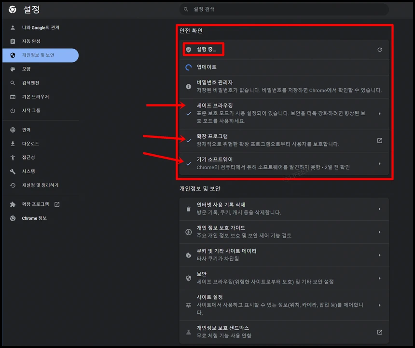Click the magnifier icon for 검색엔진
415x348 pixels.
tap(13, 83)
